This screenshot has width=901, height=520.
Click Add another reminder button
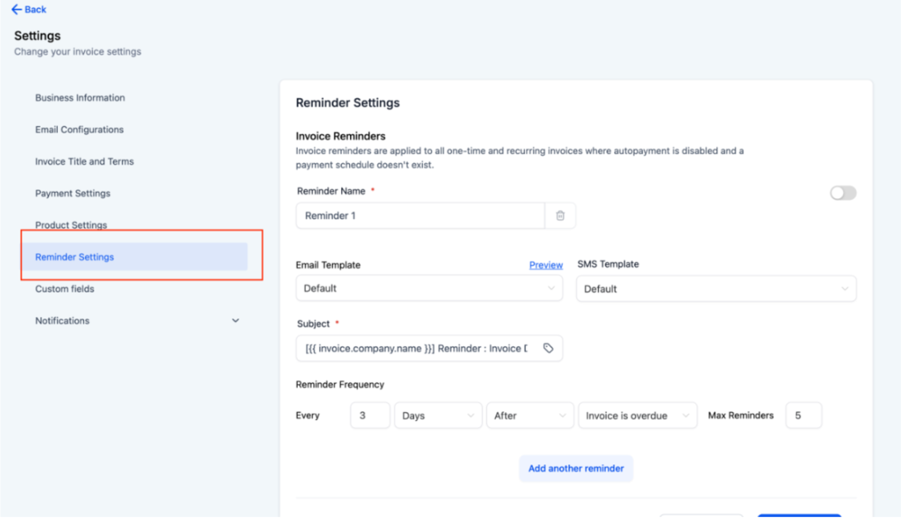(576, 469)
